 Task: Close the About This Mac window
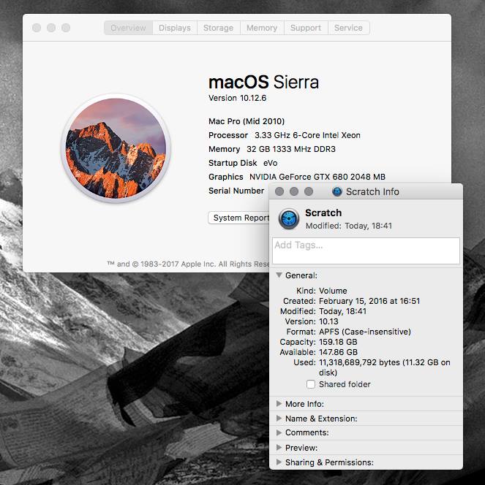(37, 28)
